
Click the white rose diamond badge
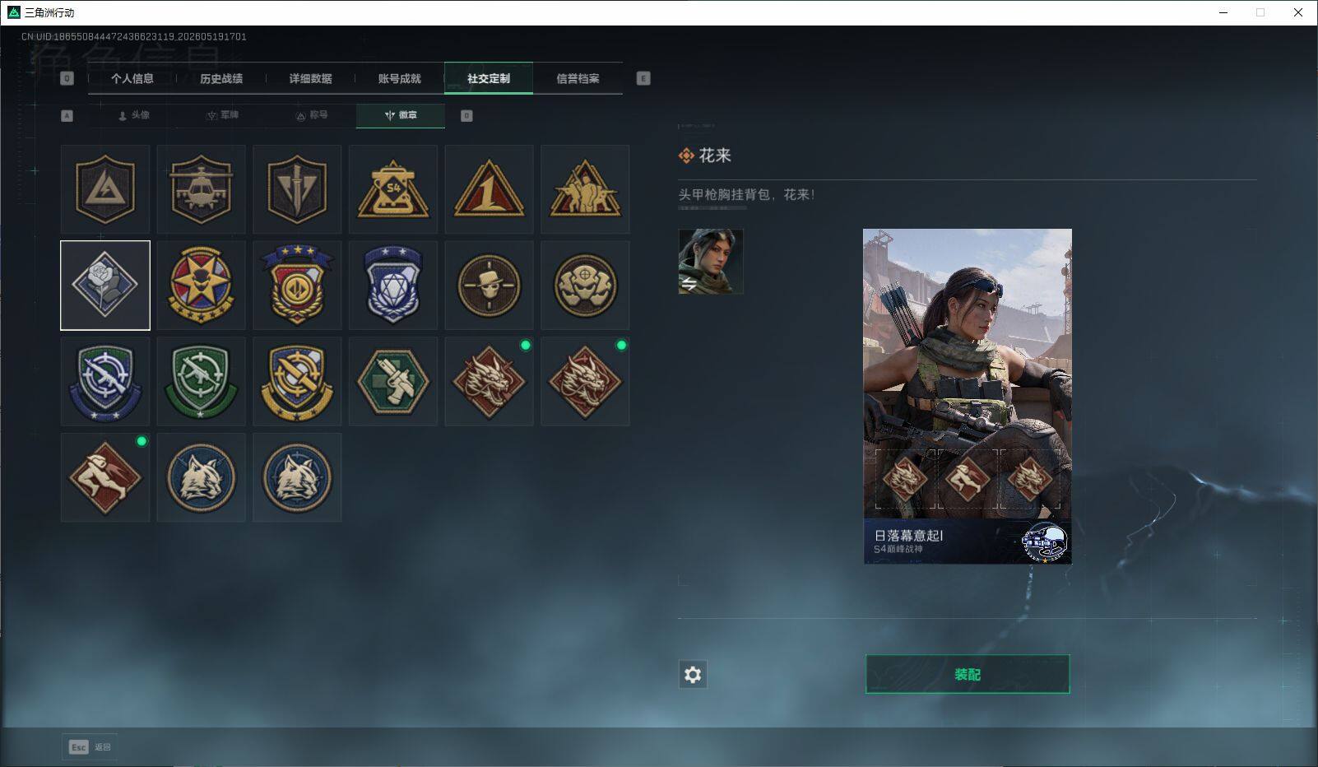[x=105, y=286]
